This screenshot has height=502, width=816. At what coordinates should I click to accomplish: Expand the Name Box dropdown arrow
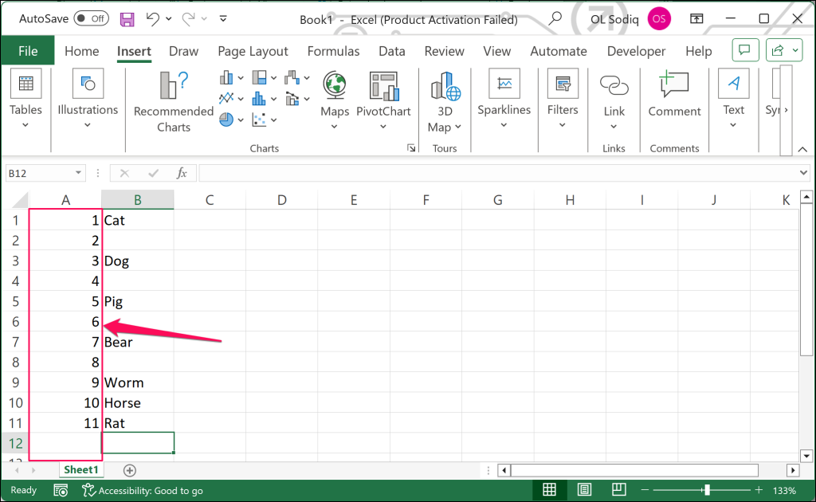coord(78,173)
